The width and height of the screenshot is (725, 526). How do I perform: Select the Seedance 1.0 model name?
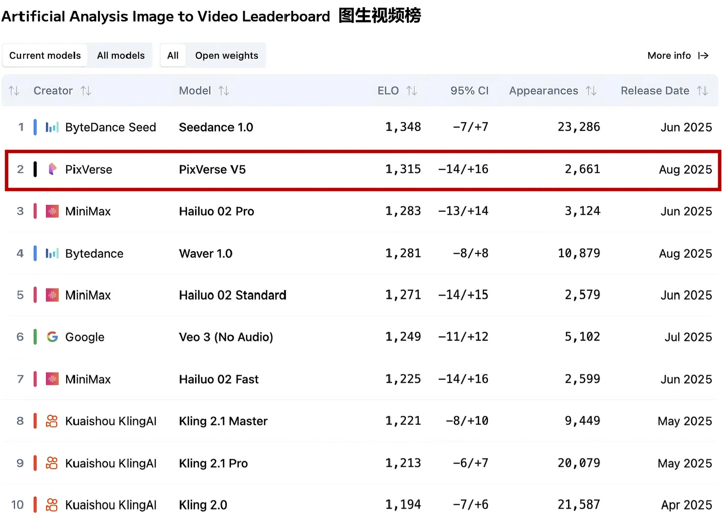(216, 127)
